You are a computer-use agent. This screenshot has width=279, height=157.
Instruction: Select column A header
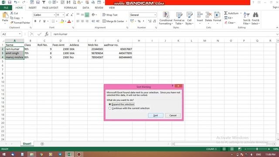point(14,41)
